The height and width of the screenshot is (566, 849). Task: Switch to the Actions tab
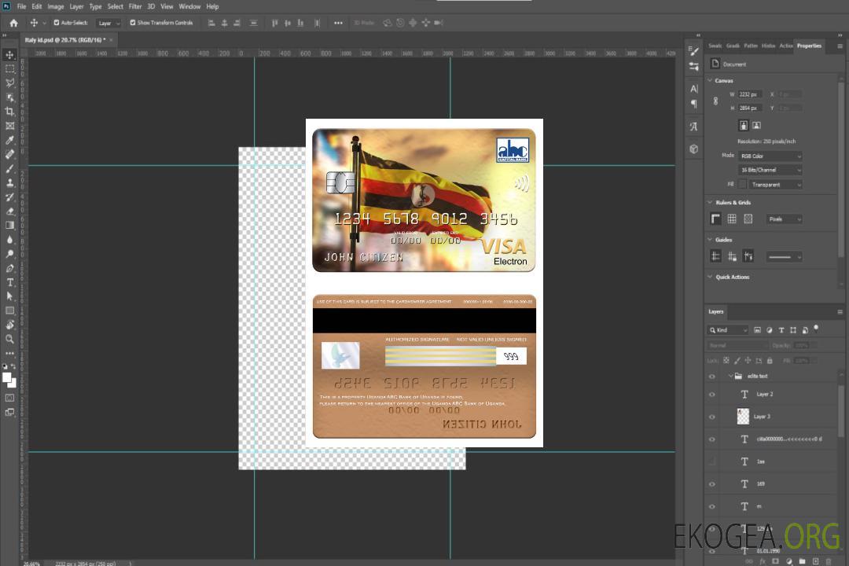coord(785,46)
